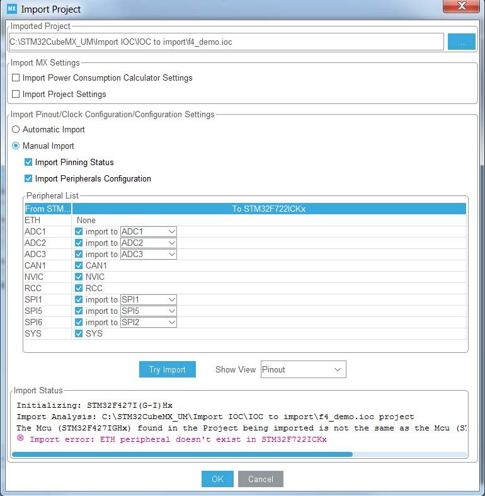This screenshot has height=496, width=485.
Task: Click the red import error icon
Action: tap(20, 438)
